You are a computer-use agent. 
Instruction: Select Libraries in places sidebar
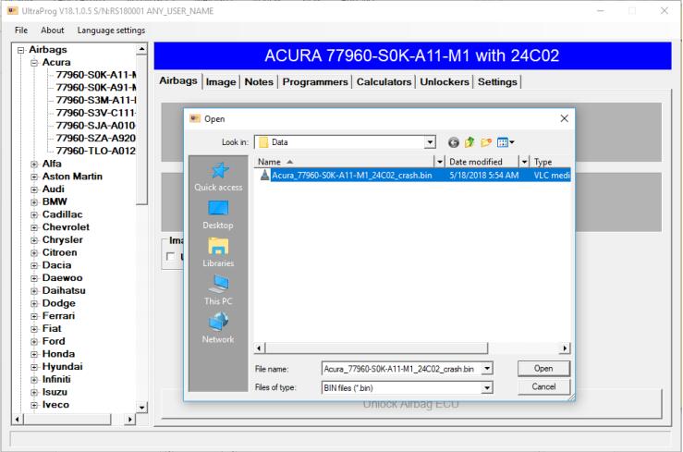coord(218,252)
